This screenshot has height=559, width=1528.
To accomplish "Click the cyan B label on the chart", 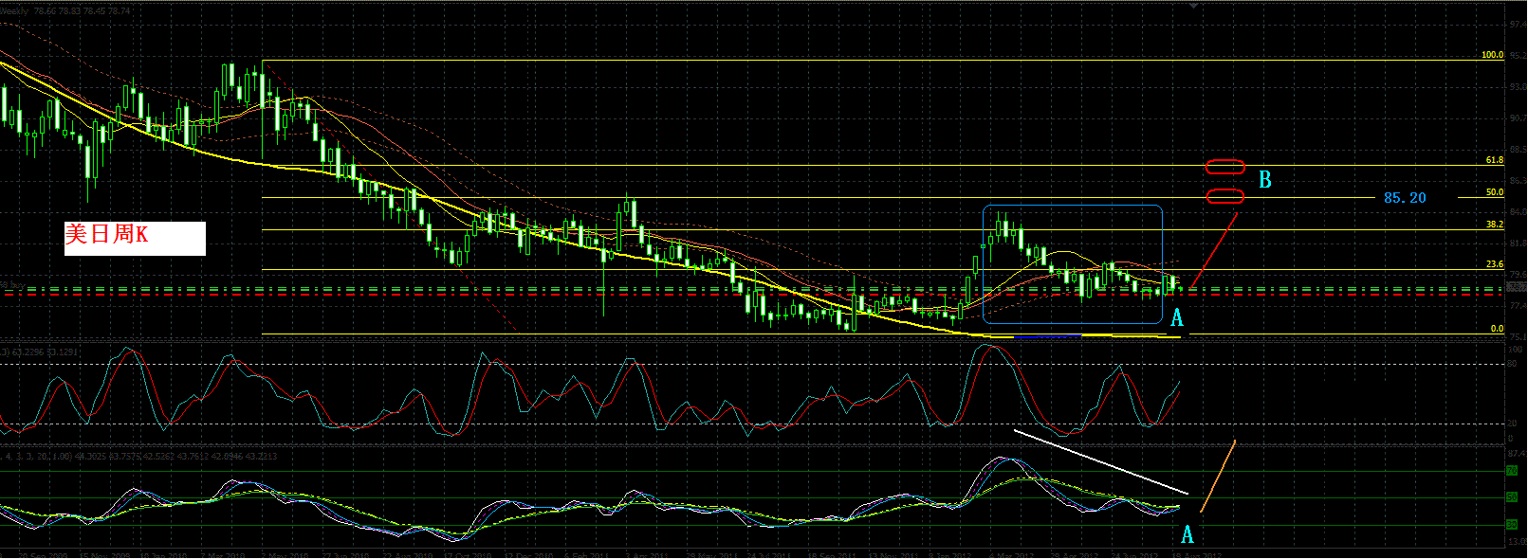I will point(1265,179).
